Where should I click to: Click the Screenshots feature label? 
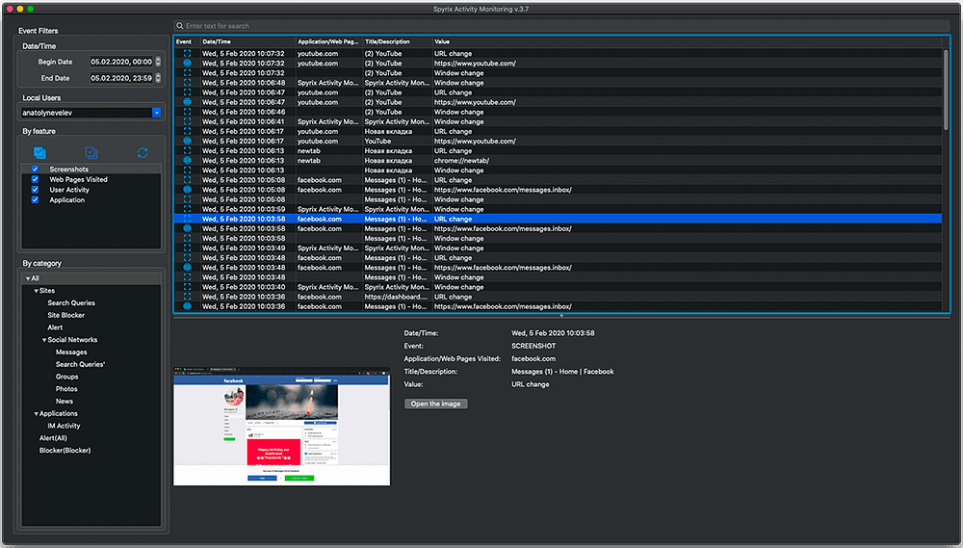click(68, 169)
